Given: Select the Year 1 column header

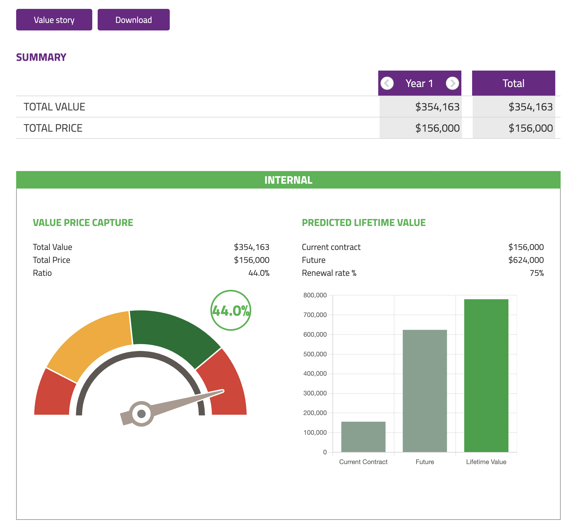Looking at the screenshot, I should coord(419,83).
